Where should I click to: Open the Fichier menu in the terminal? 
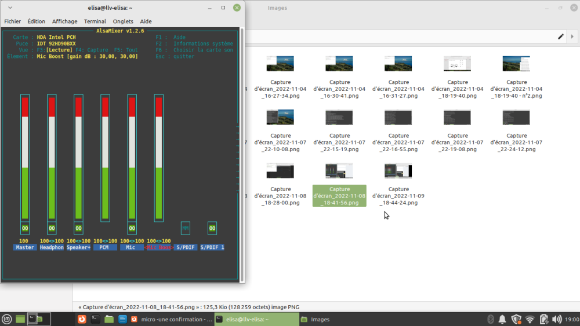(x=13, y=21)
